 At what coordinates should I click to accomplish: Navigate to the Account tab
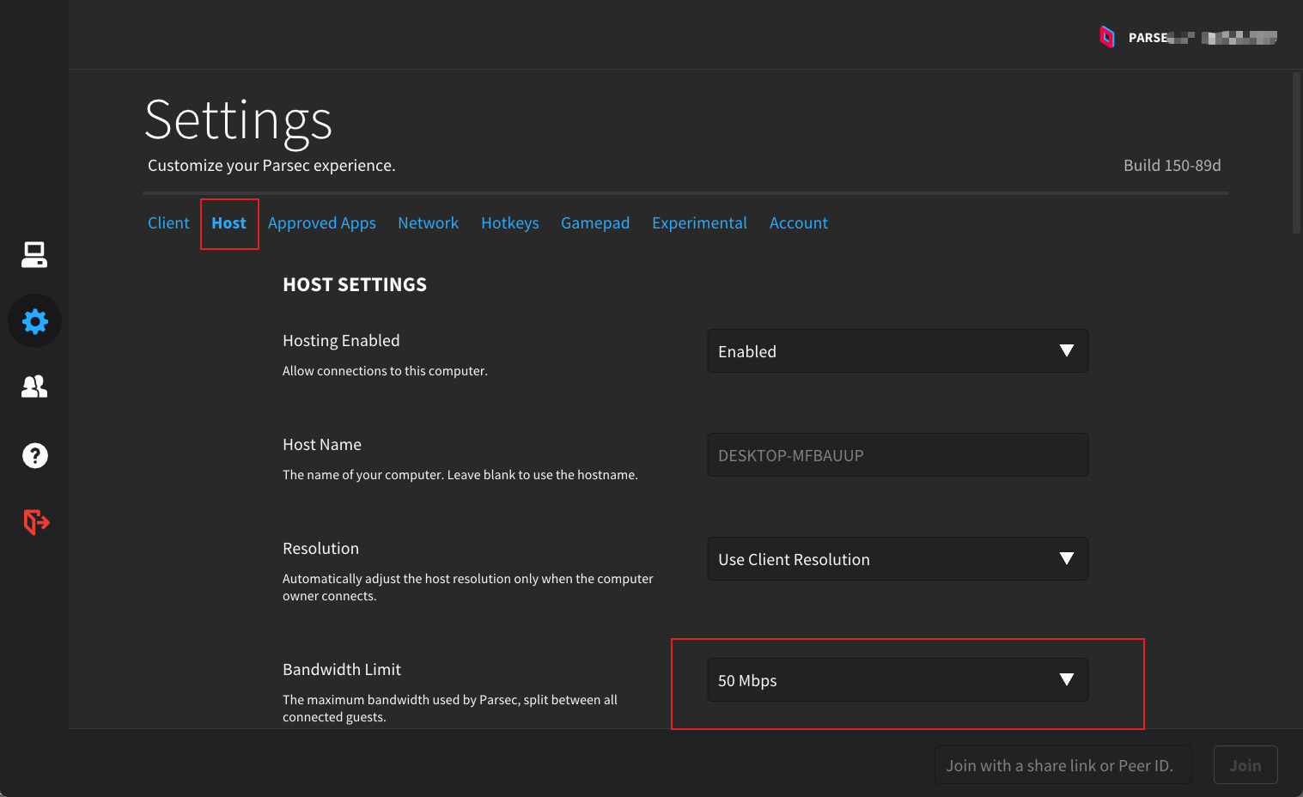798,223
